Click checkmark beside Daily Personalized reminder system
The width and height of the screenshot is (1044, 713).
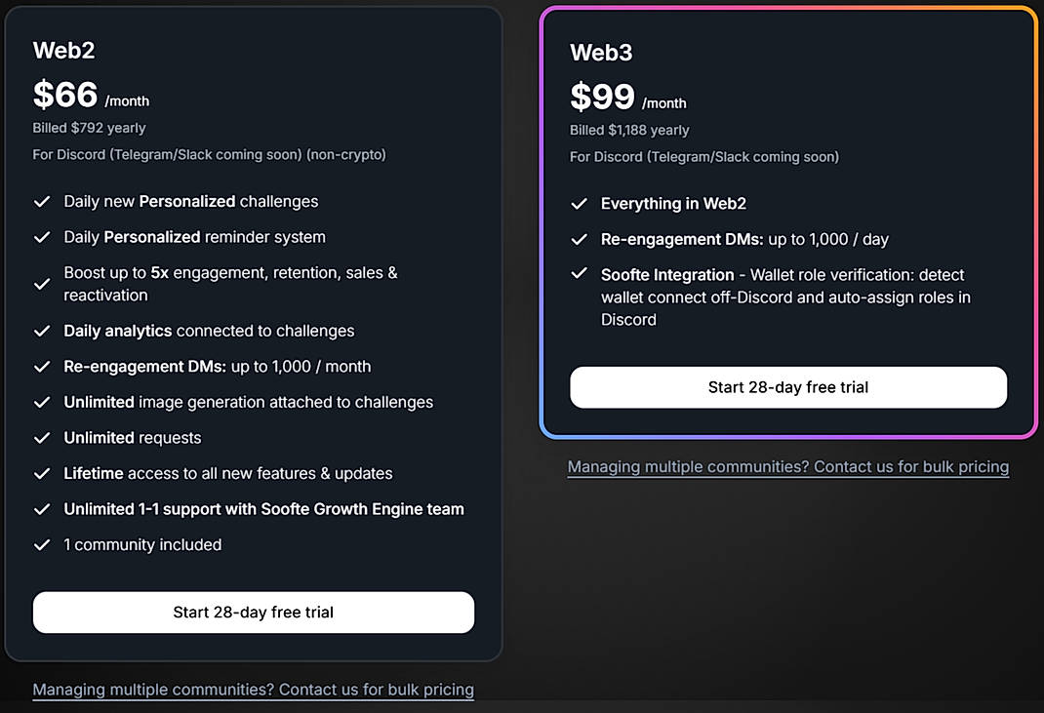pyautogui.click(x=42, y=237)
